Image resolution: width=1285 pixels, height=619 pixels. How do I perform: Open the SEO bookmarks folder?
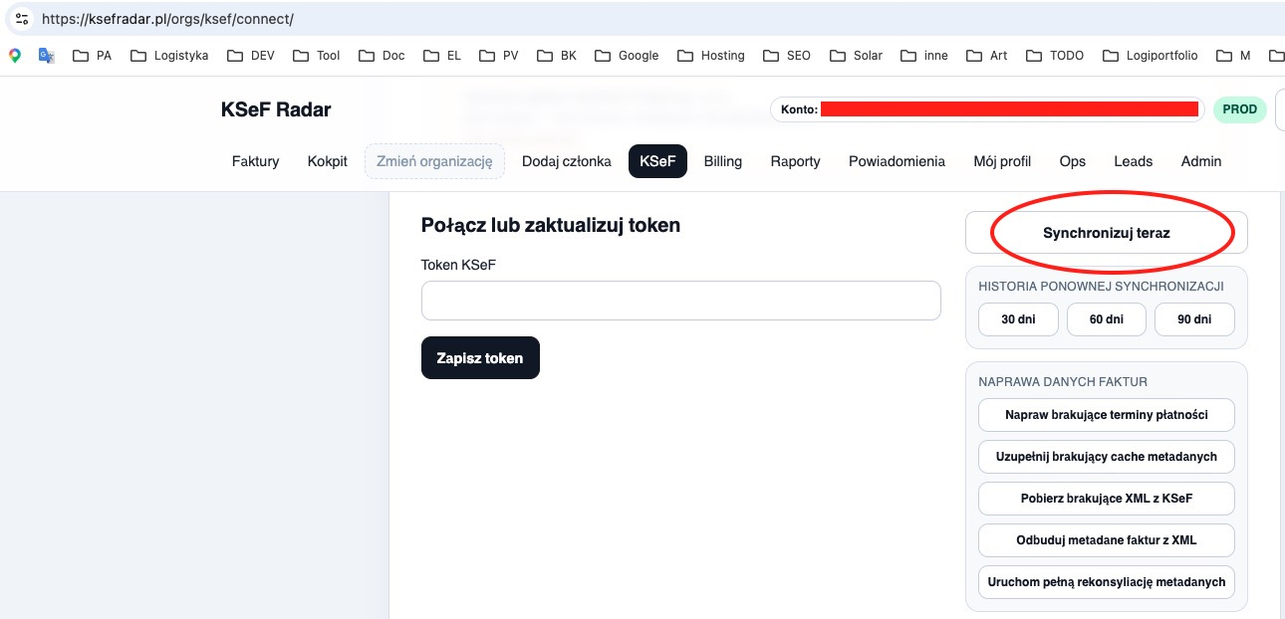click(787, 56)
